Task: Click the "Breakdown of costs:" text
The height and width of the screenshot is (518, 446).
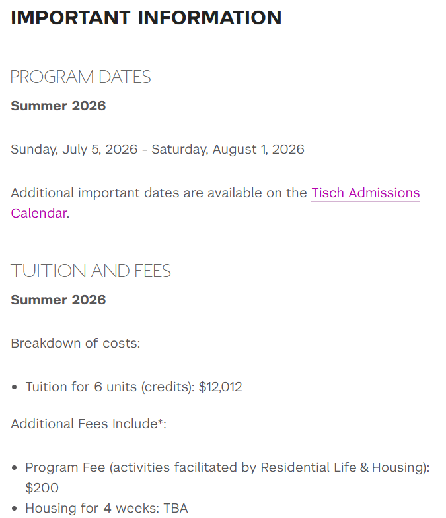Action: 75,344
